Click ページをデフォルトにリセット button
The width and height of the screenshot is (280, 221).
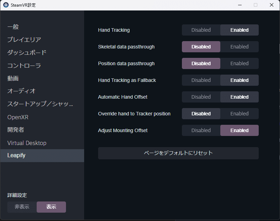point(178,153)
